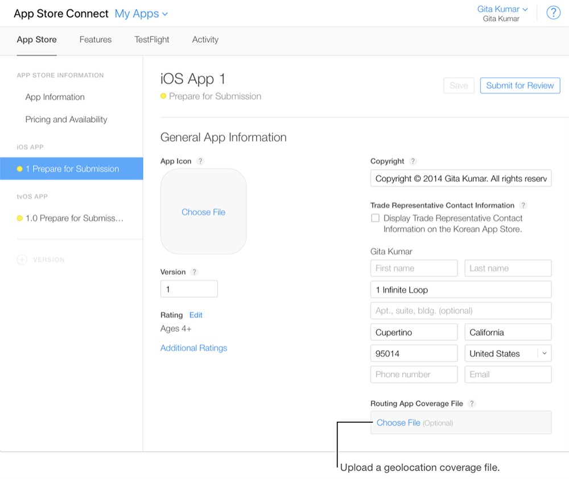Click Submit for Review
Image resolution: width=569 pixels, height=479 pixels.
click(520, 85)
